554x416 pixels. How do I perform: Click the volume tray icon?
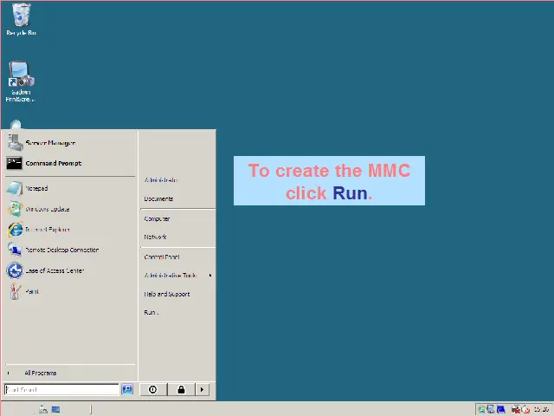point(525,410)
